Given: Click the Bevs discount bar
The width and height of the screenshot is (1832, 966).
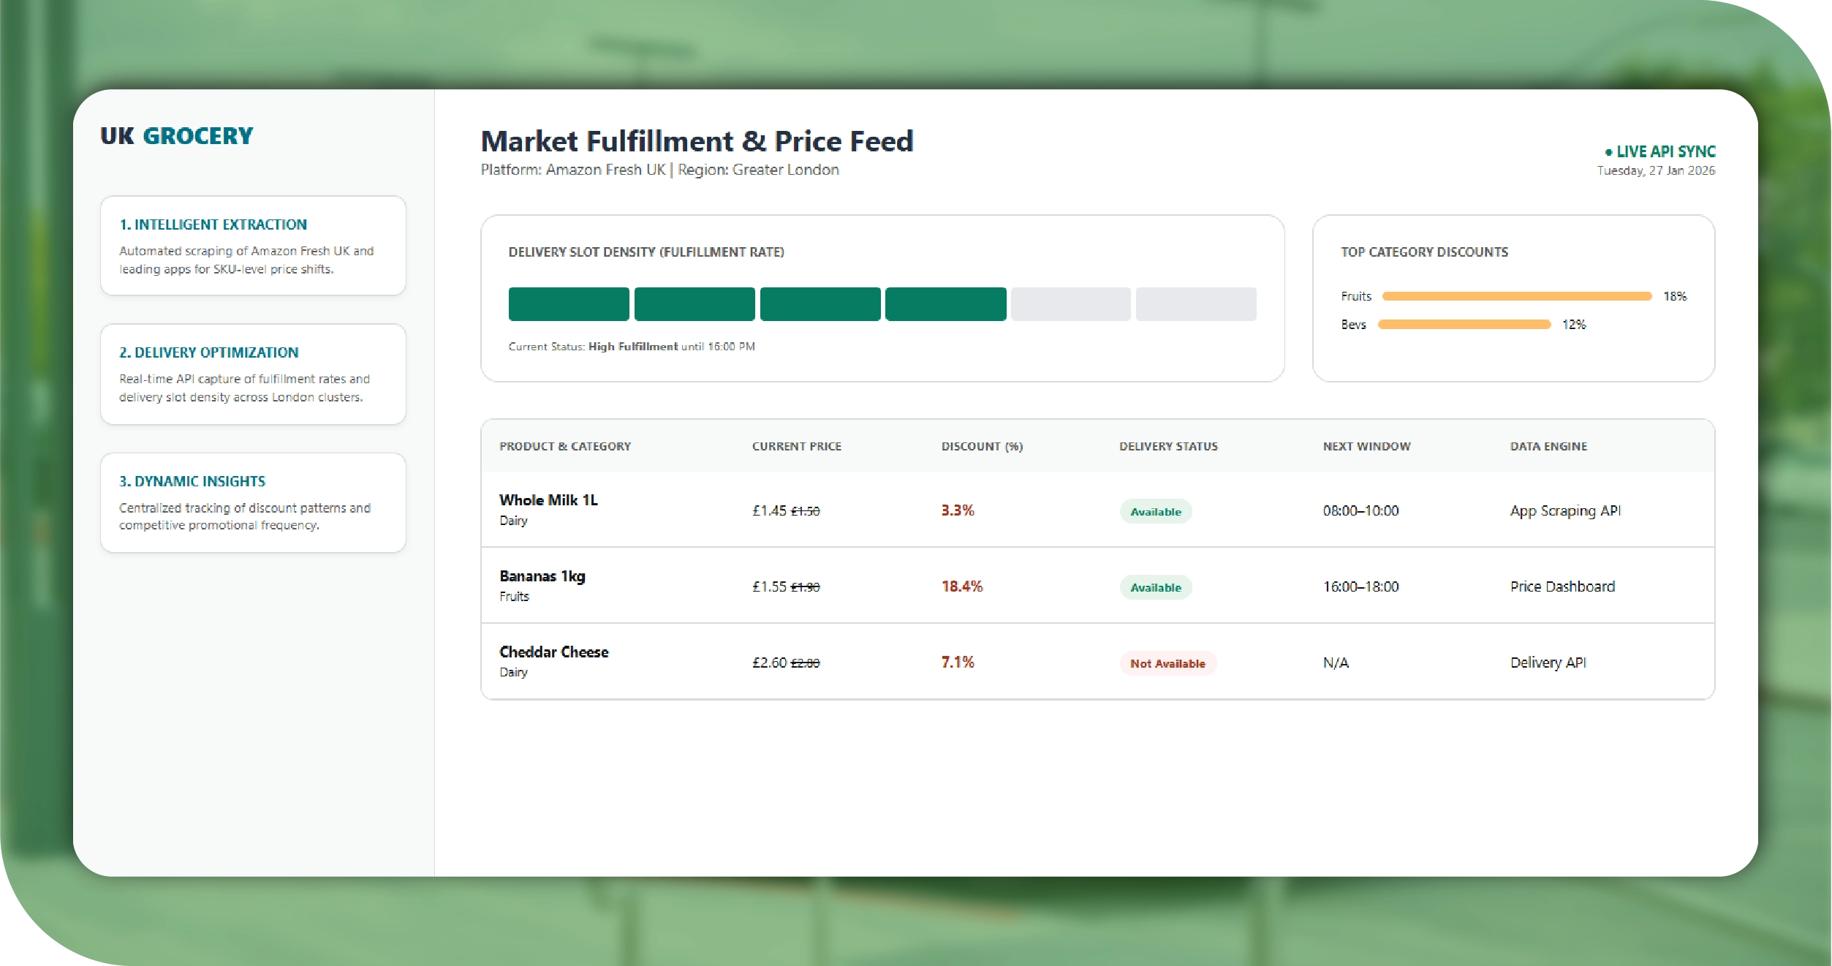Looking at the screenshot, I should tap(1464, 325).
